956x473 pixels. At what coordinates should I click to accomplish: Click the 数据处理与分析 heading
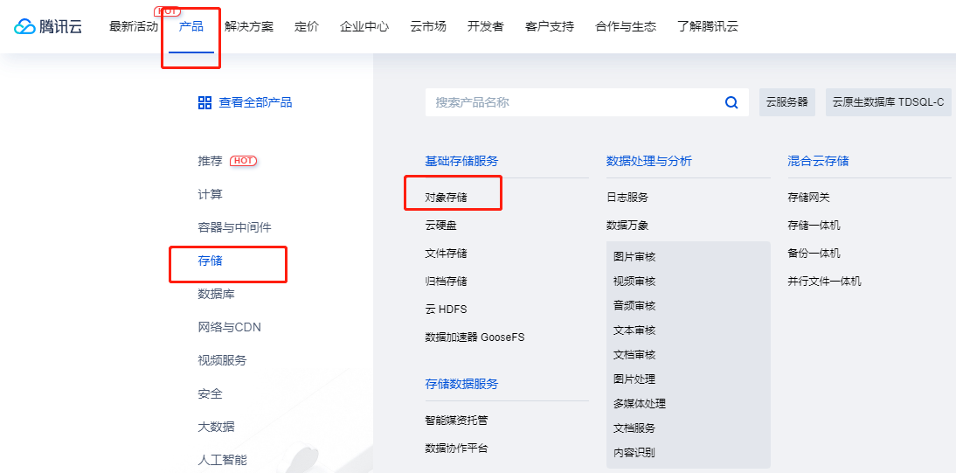point(649,161)
